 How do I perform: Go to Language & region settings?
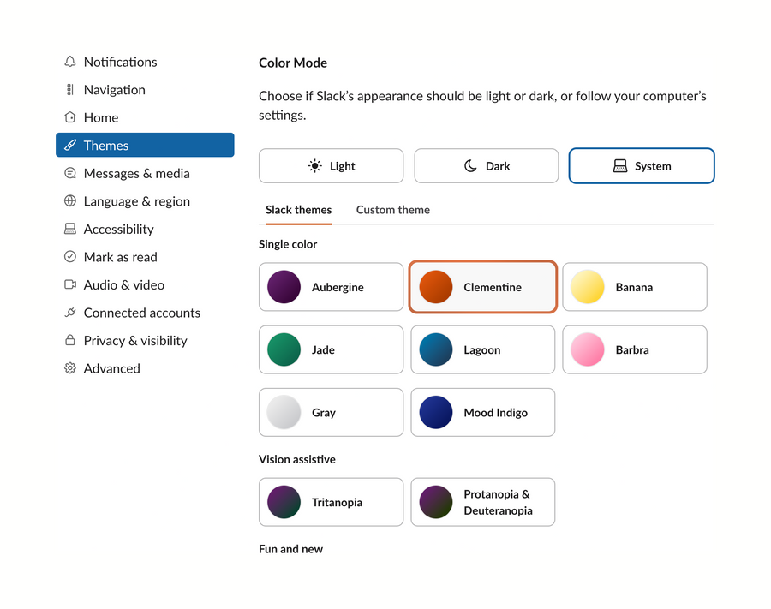pos(134,201)
